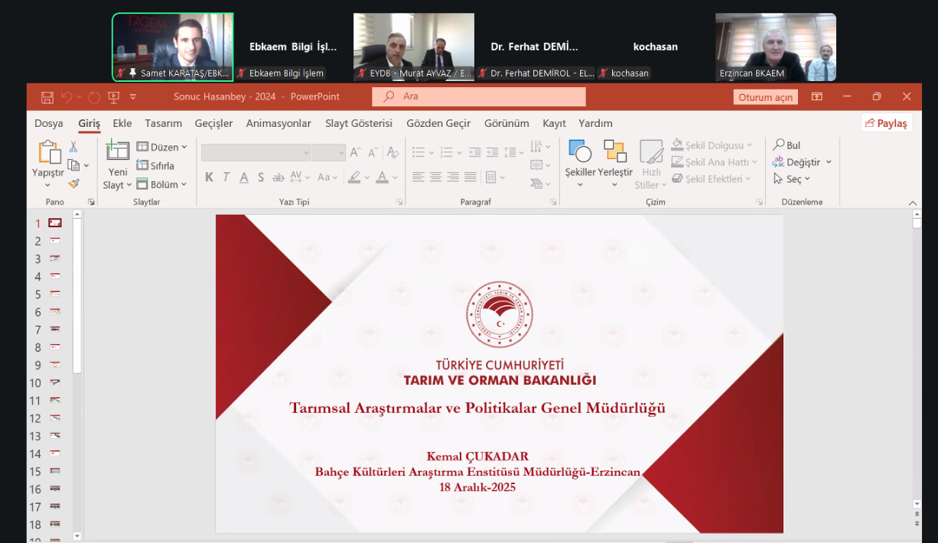The image size is (938, 543).
Task: Start slideshow from the title bar icon
Action: (x=114, y=97)
